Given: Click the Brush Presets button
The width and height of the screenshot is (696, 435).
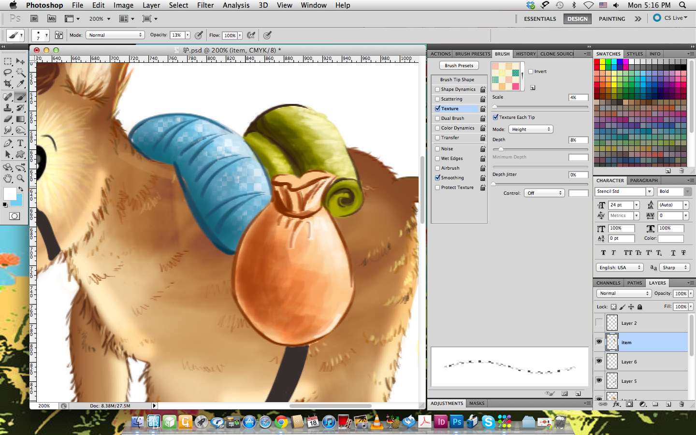Looking at the screenshot, I should coord(459,65).
